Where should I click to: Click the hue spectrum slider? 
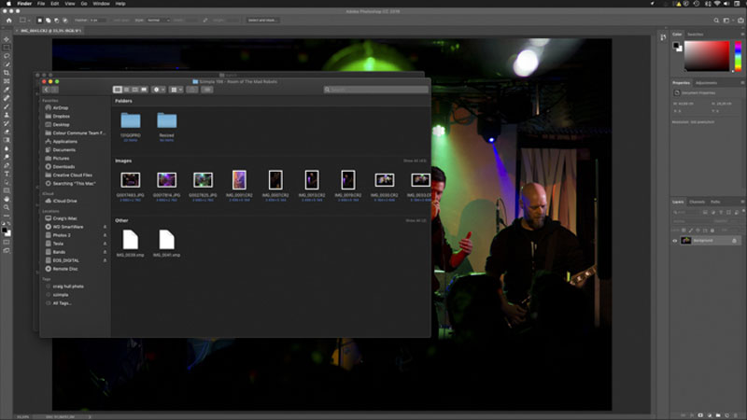(x=738, y=56)
